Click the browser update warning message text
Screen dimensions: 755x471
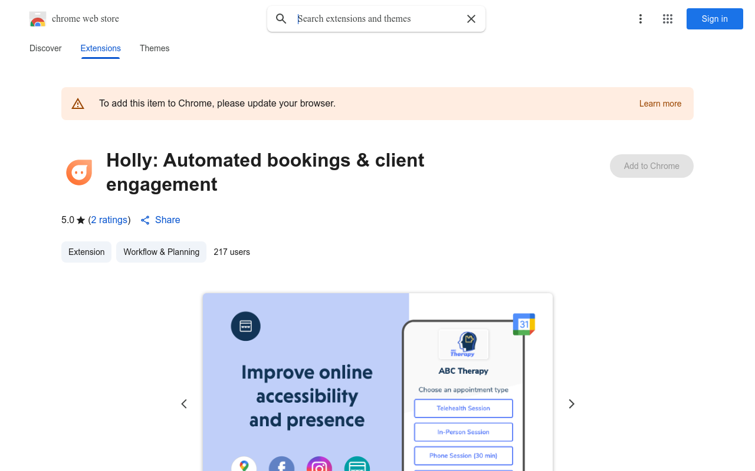coord(217,104)
